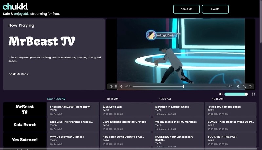Click the 10:15 AM time header
The image size is (262, 150).
coord(112,99)
